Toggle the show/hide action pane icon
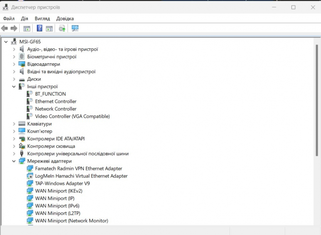The image size is (321, 235). tap(49, 28)
